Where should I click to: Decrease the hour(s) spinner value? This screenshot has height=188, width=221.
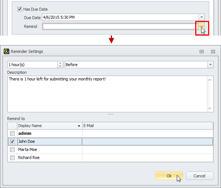[60, 66]
